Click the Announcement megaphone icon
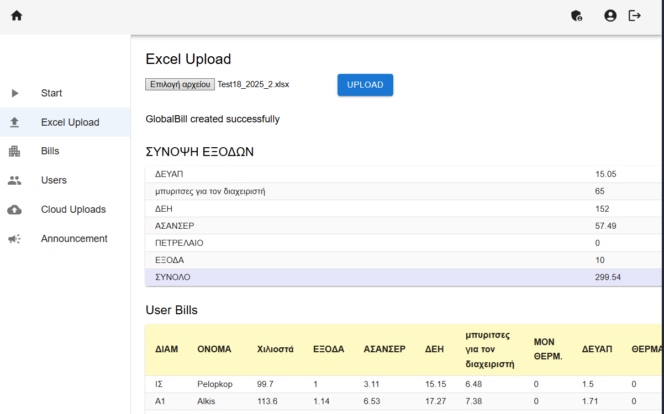Image resolution: width=664 pixels, height=414 pixels. pos(15,239)
